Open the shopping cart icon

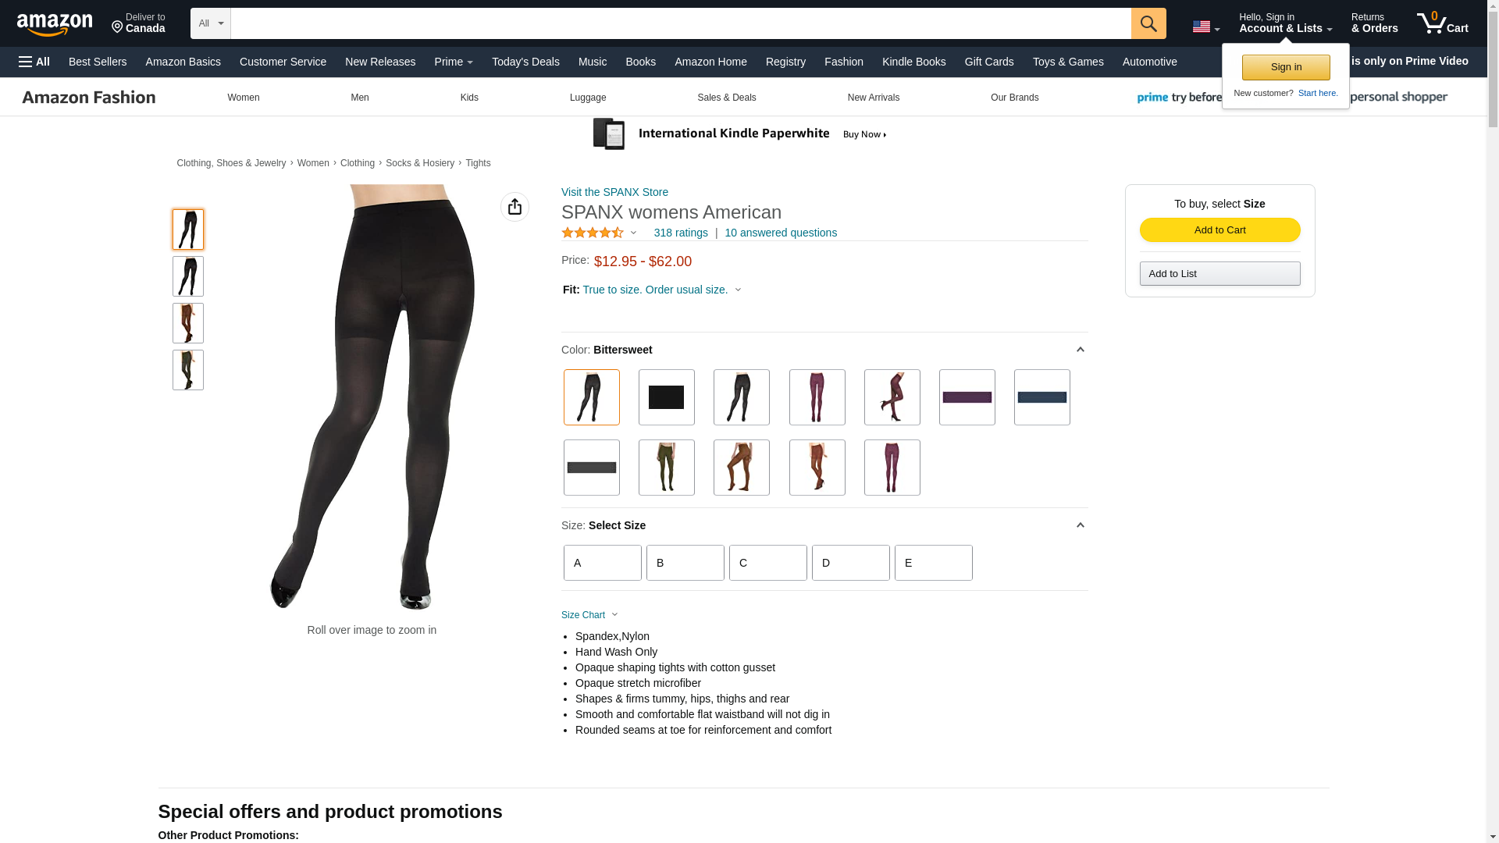(1443, 23)
